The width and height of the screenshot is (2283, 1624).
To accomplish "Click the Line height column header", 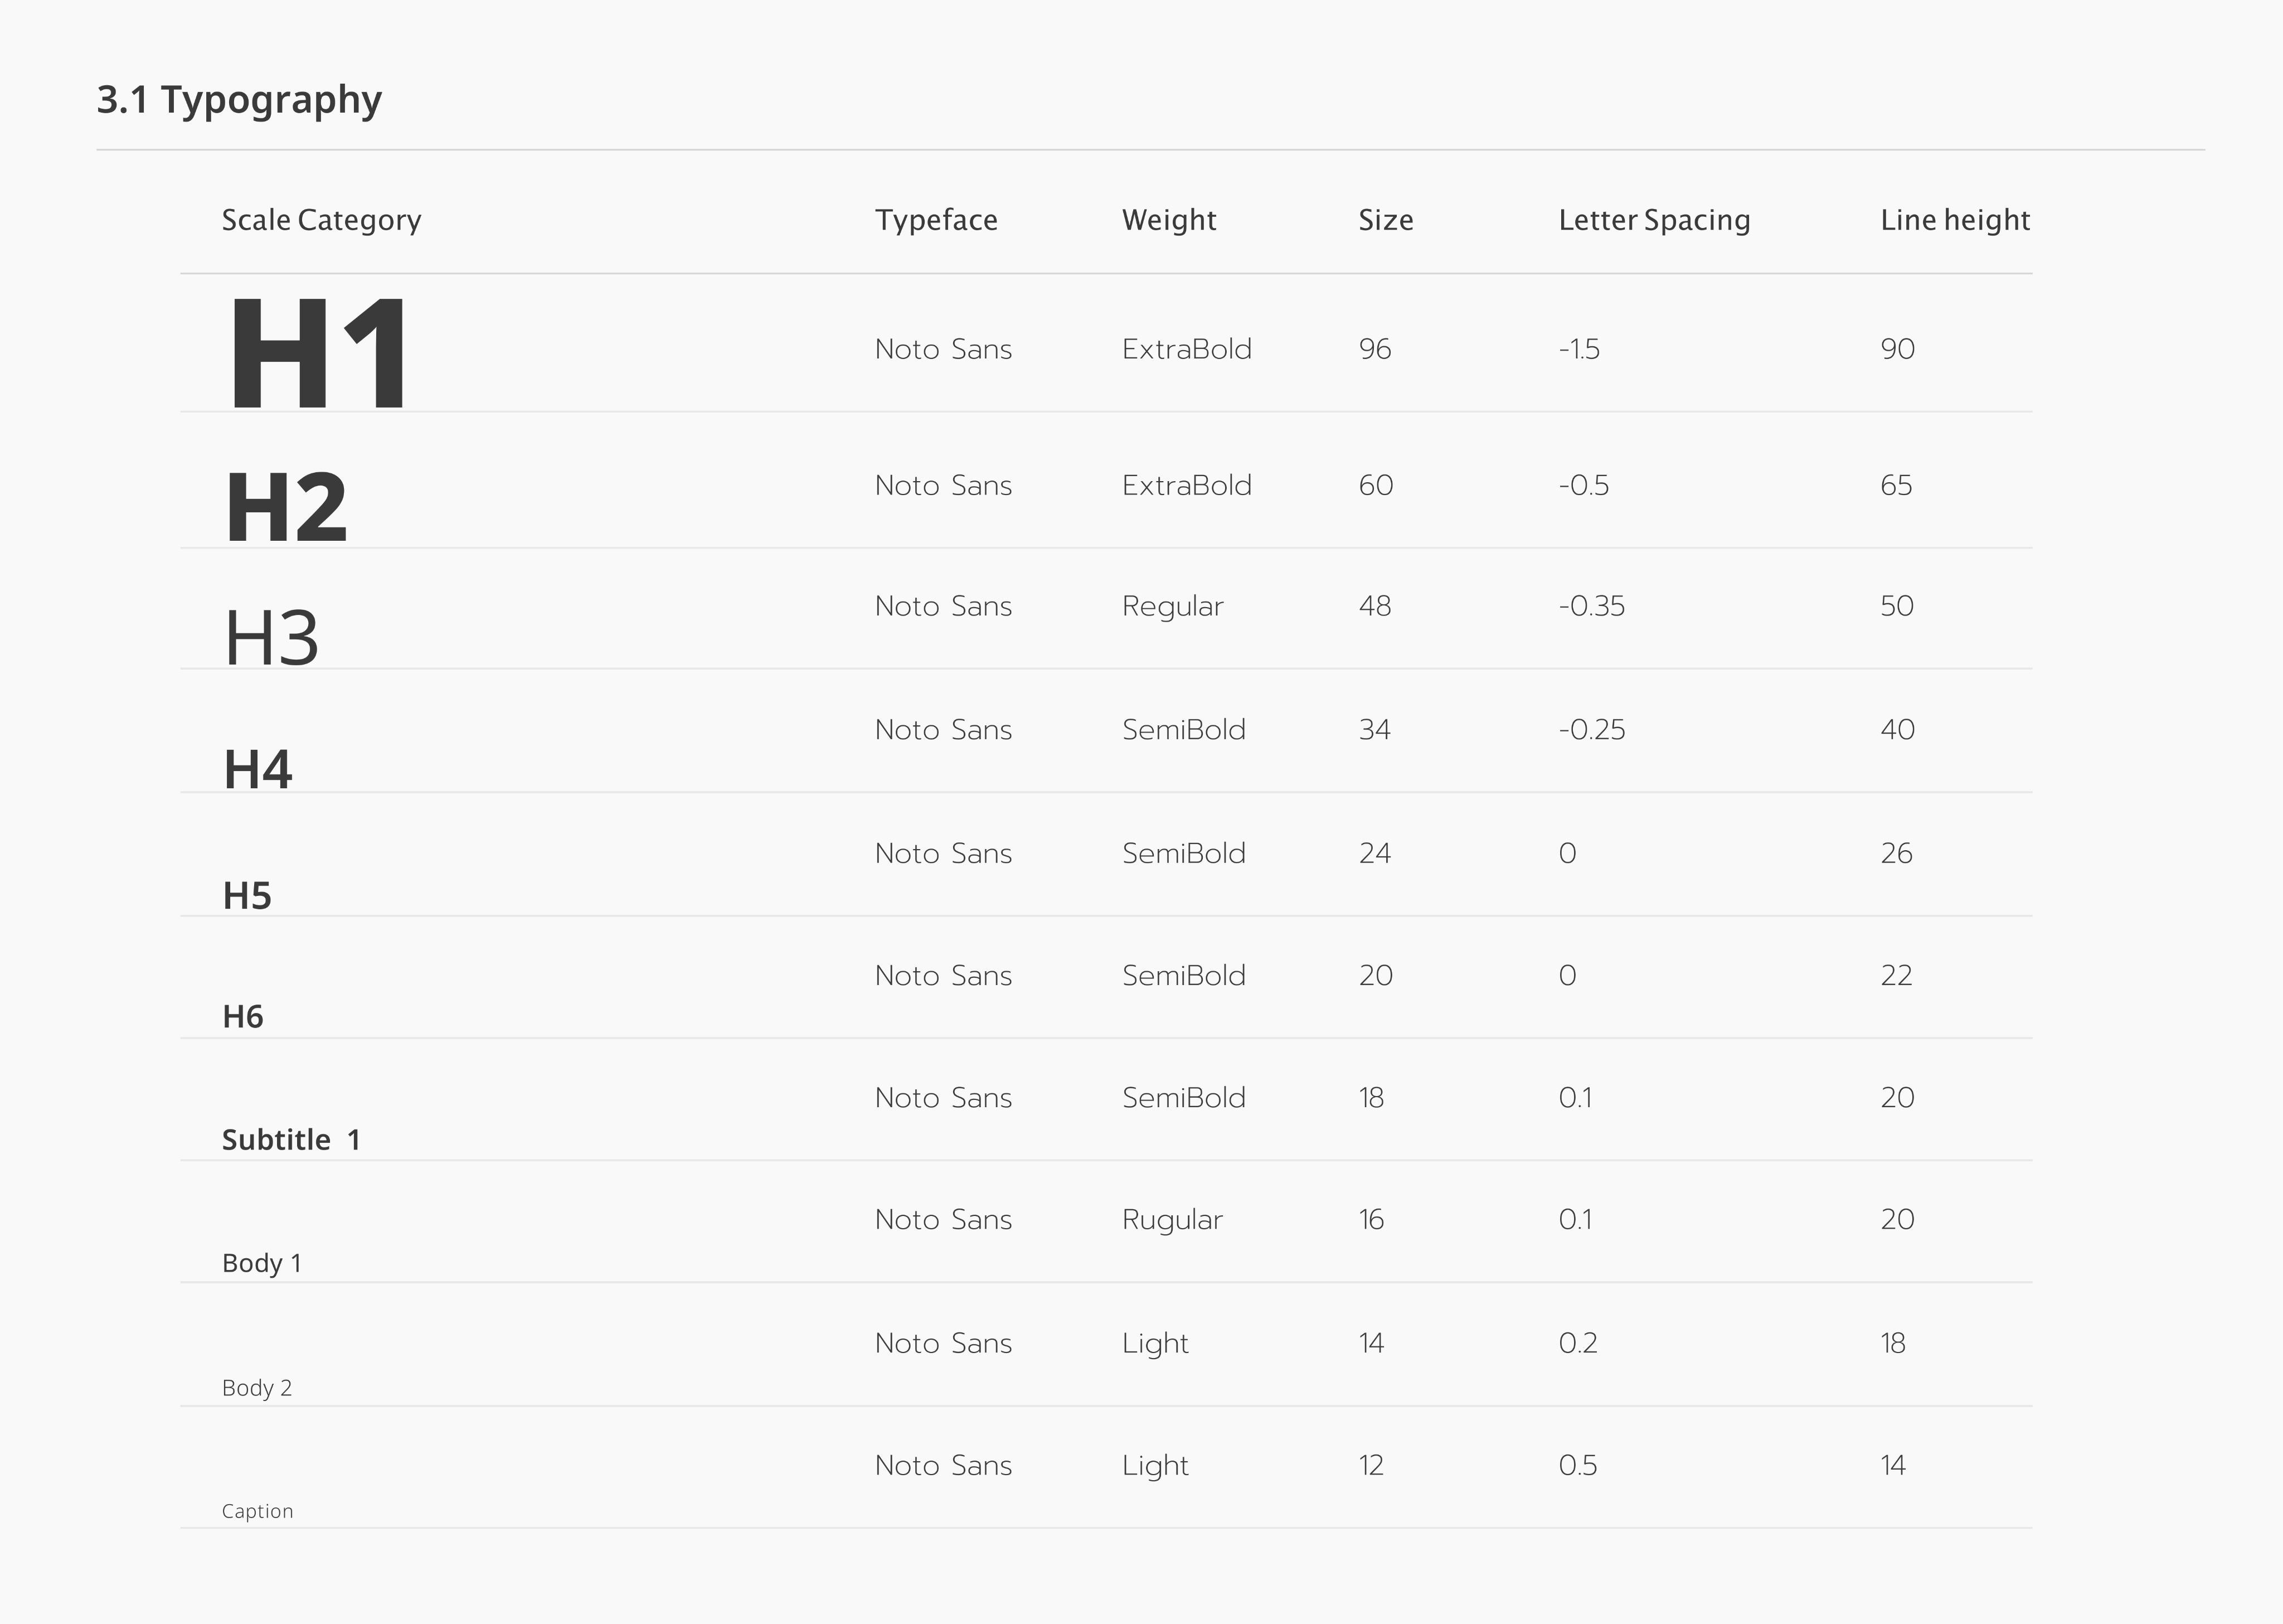I will coord(1954,220).
